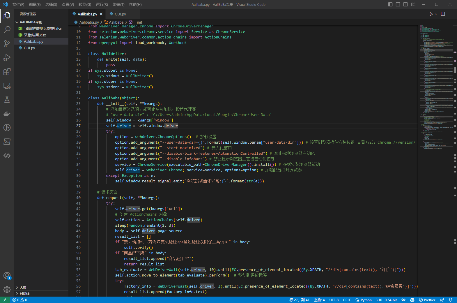The image size is (457, 303).
Task: Click line number 27 in gutter
Action: (x=78, y=126)
